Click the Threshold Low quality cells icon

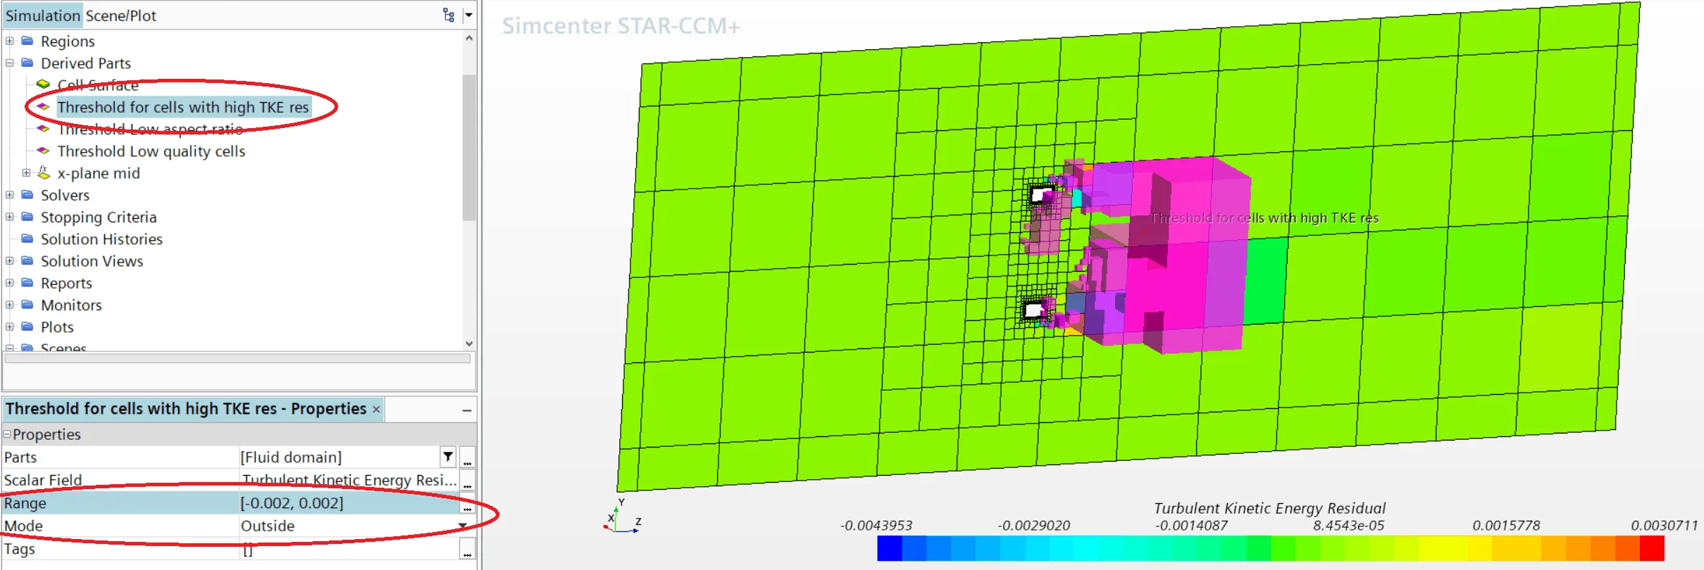click(43, 151)
